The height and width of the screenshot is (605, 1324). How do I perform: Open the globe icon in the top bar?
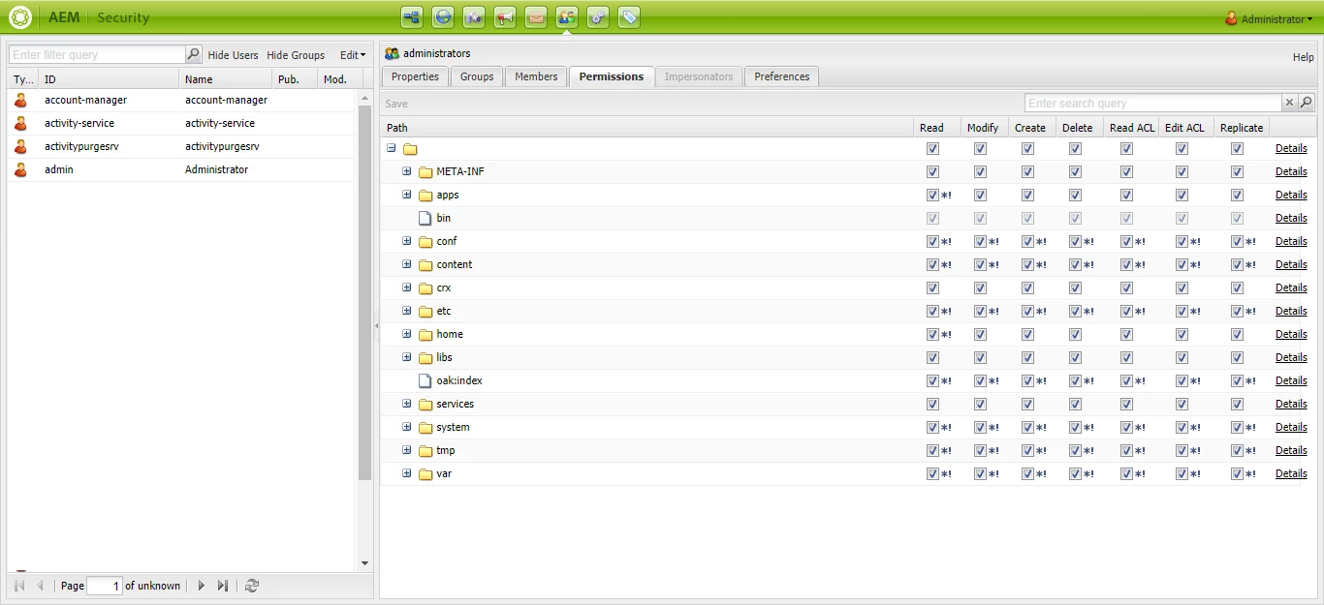[x=443, y=16]
